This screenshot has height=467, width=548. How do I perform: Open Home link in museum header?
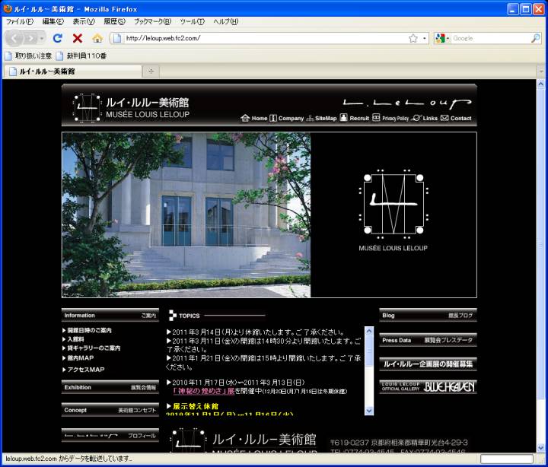click(x=254, y=119)
